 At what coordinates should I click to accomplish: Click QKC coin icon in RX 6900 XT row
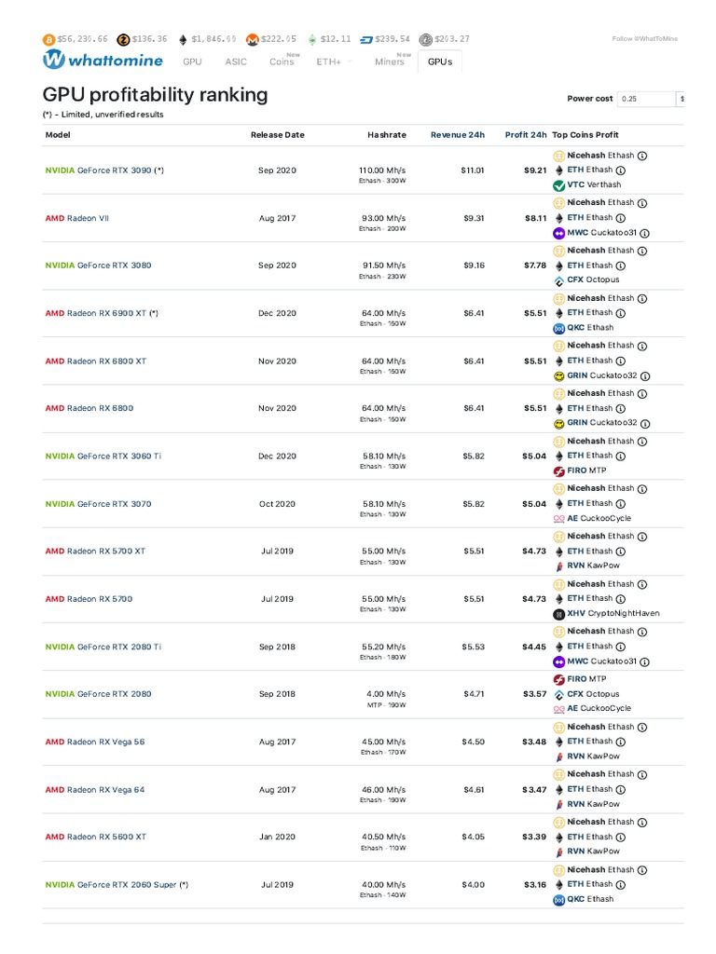(x=558, y=328)
